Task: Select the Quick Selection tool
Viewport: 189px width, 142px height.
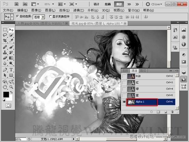Action: pos(11,35)
